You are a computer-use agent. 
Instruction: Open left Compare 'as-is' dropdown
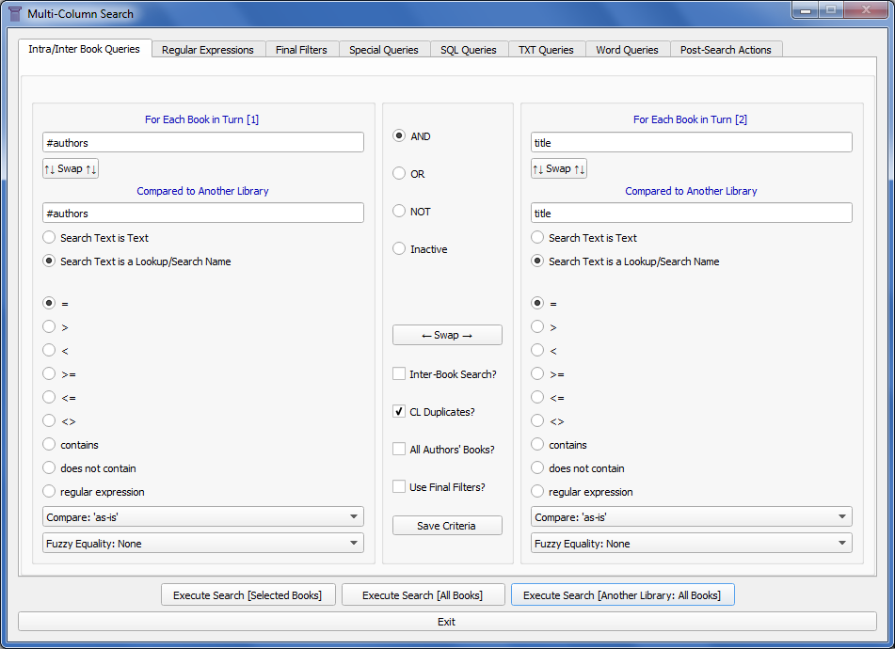[202, 516]
